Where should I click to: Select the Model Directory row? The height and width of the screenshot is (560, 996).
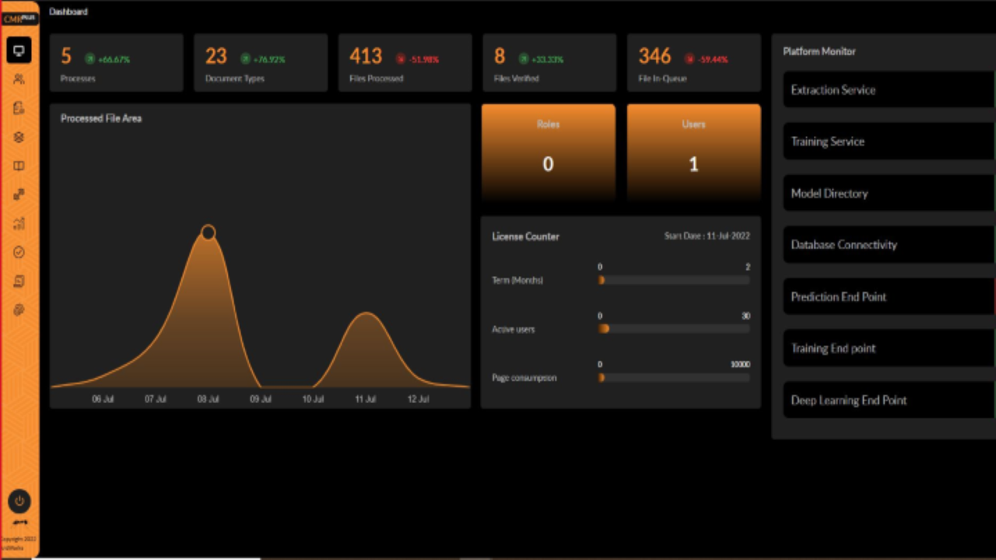(x=889, y=194)
